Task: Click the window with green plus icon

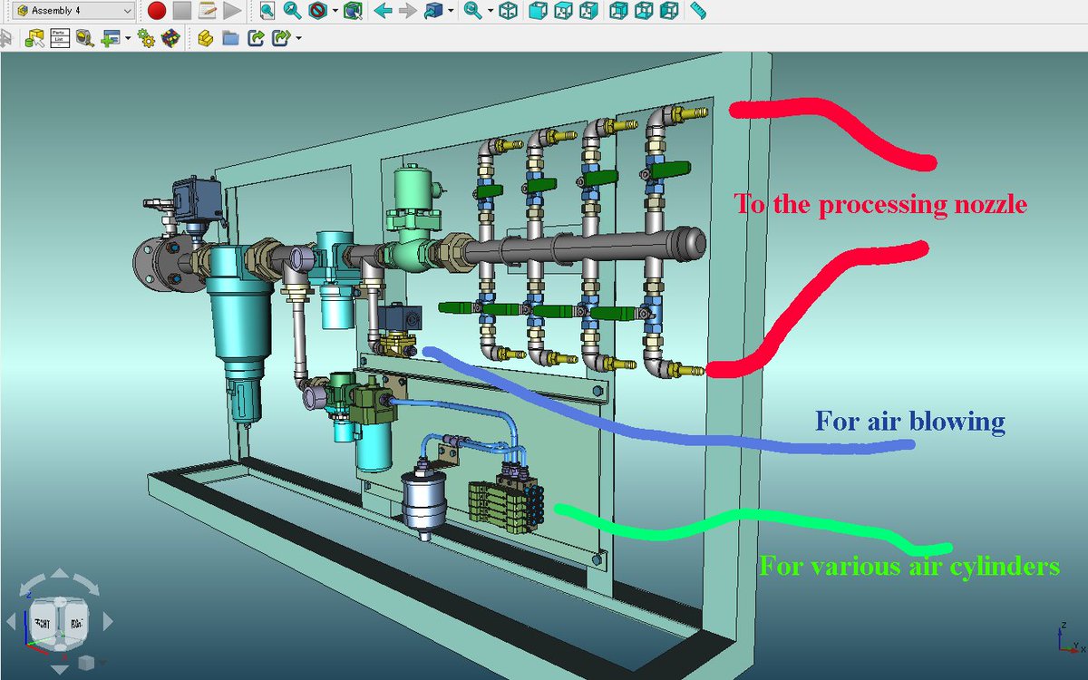Action: 110,38
